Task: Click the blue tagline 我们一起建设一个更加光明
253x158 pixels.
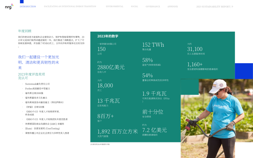Action: click(38, 62)
